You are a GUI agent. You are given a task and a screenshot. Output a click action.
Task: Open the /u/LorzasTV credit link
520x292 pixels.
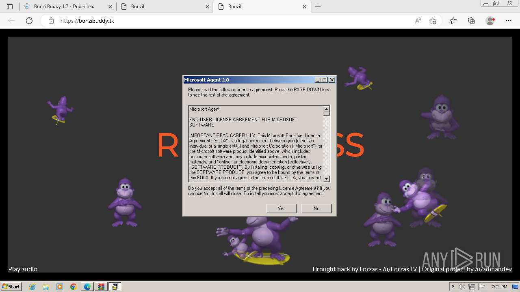click(400, 269)
